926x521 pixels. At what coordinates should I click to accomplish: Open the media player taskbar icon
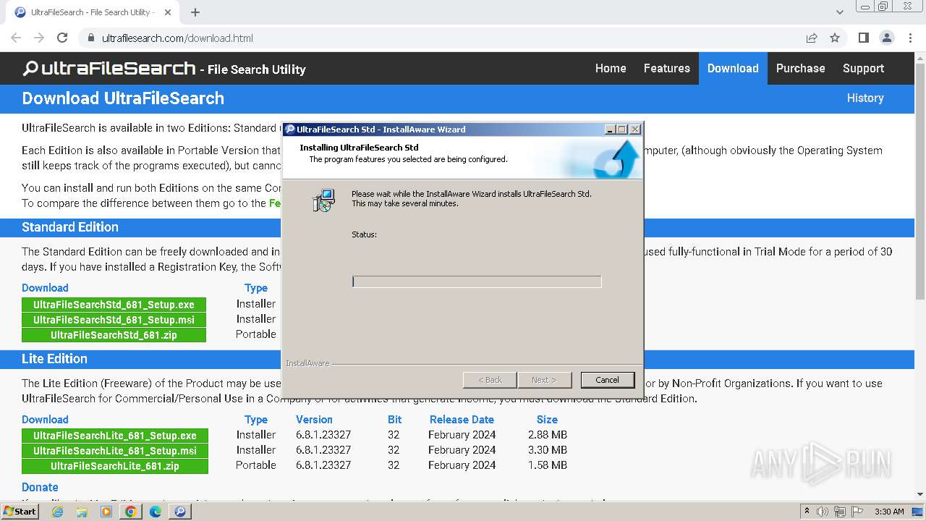coord(106,512)
